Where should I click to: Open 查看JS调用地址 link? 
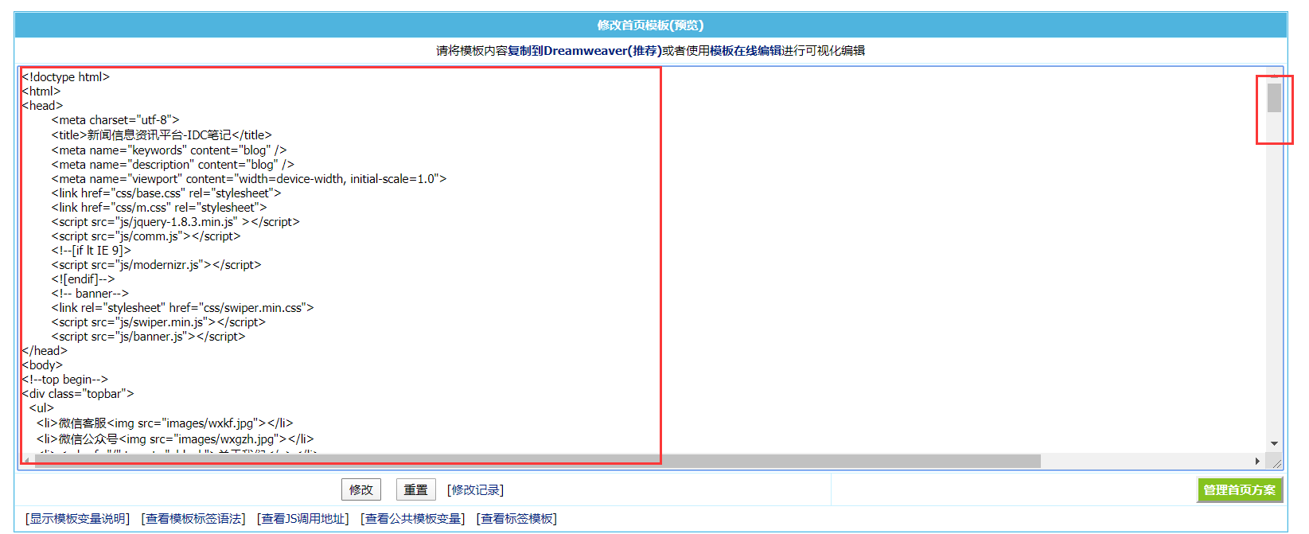(303, 519)
